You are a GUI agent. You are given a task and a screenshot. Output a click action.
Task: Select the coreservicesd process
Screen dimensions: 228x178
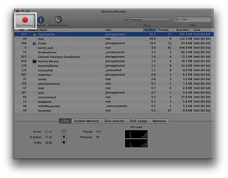point(47,97)
